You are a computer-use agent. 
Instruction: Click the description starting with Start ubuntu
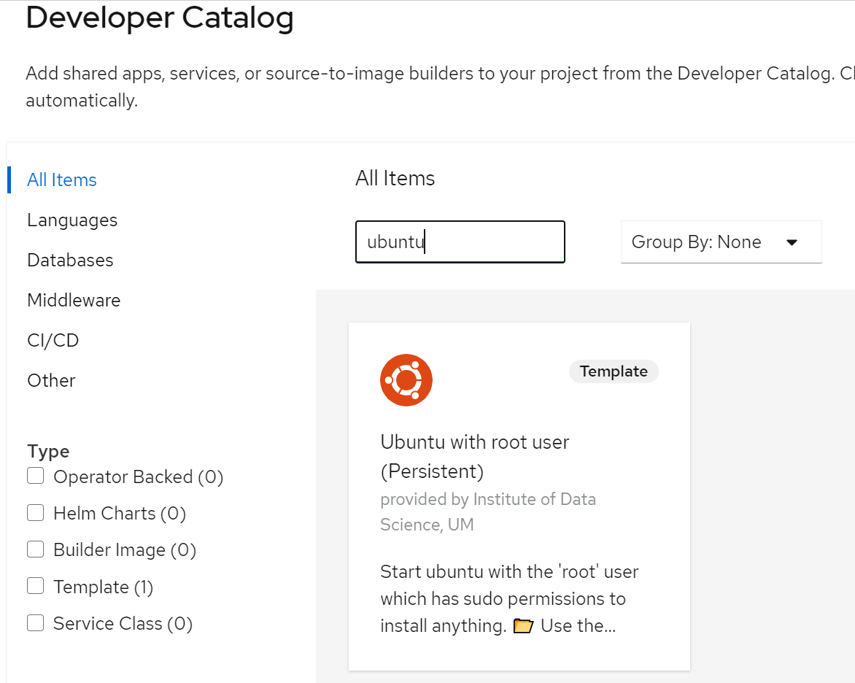[509, 598]
